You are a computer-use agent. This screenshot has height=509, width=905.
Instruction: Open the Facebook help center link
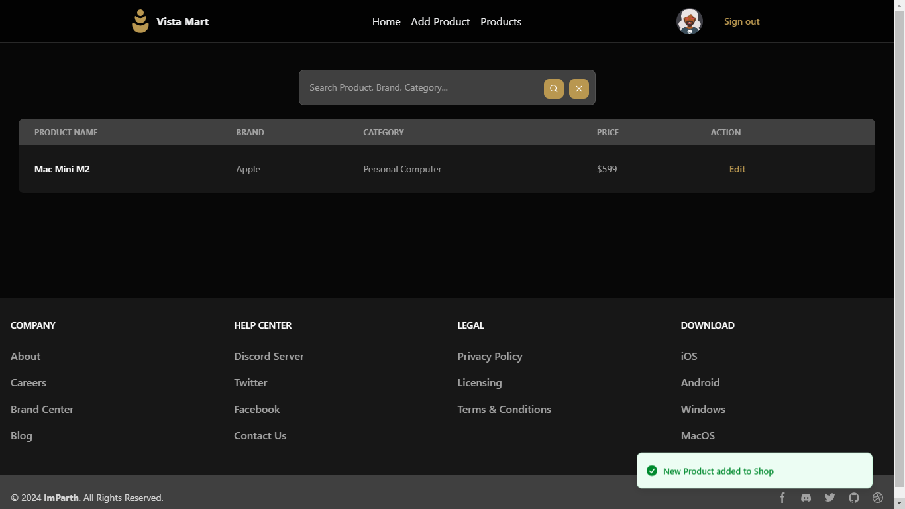(x=257, y=409)
